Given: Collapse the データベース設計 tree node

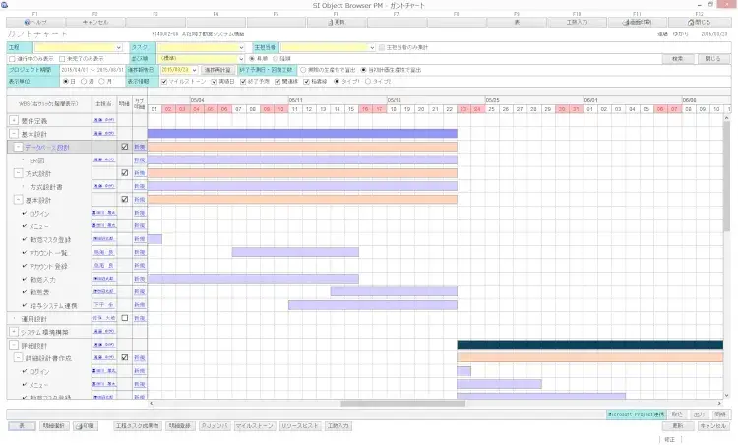Looking at the screenshot, I should (19, 146).
